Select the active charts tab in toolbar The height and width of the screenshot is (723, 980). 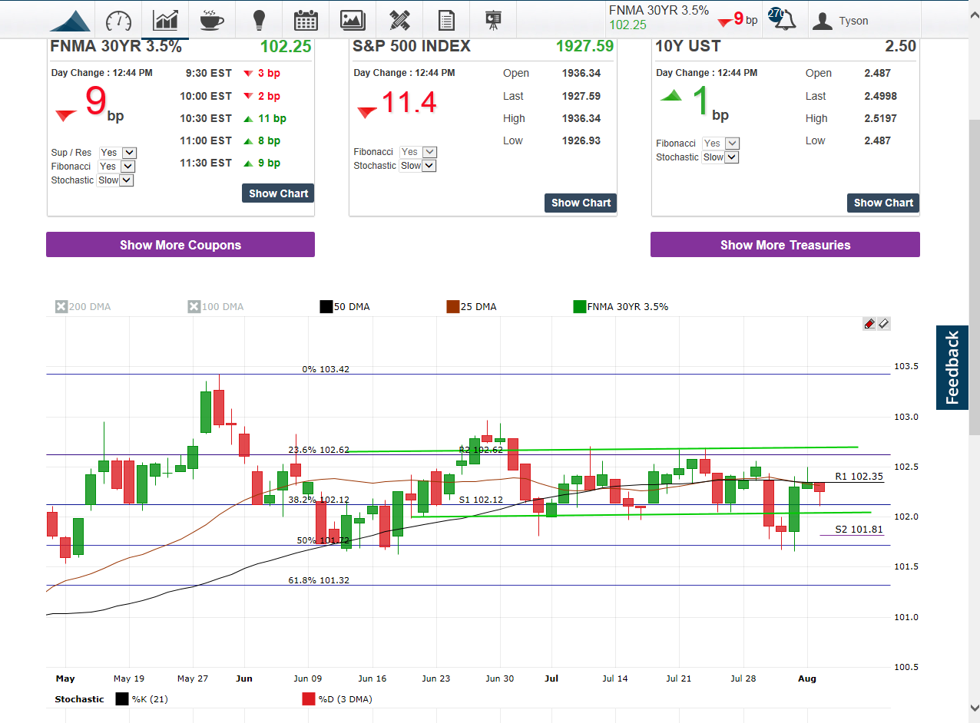click(165, 20)
